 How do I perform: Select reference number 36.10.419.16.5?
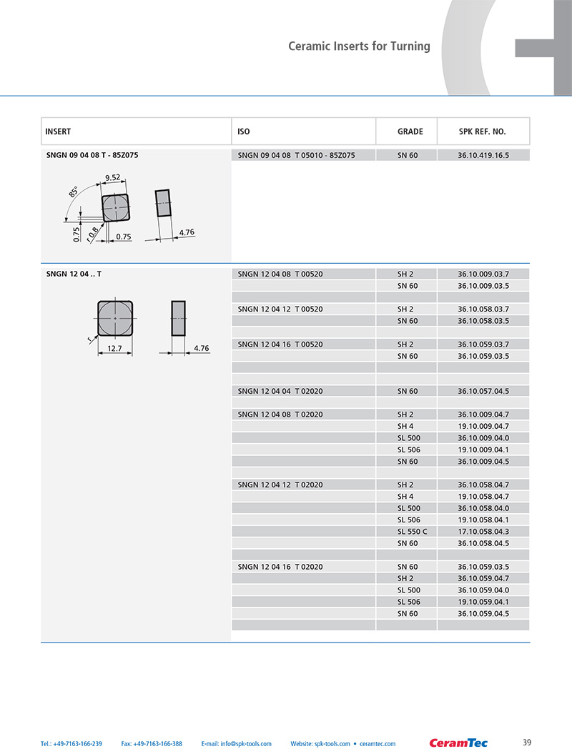coord(483,155)
